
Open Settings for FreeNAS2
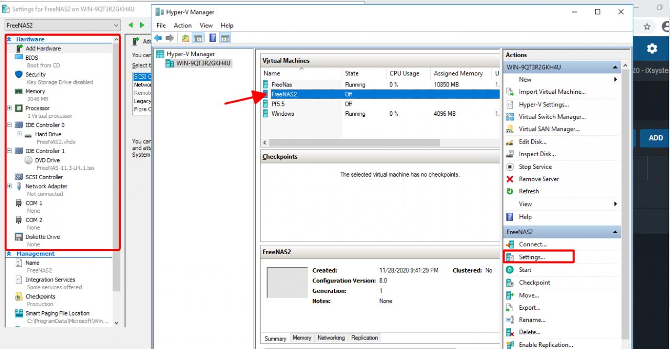[532, 257]
